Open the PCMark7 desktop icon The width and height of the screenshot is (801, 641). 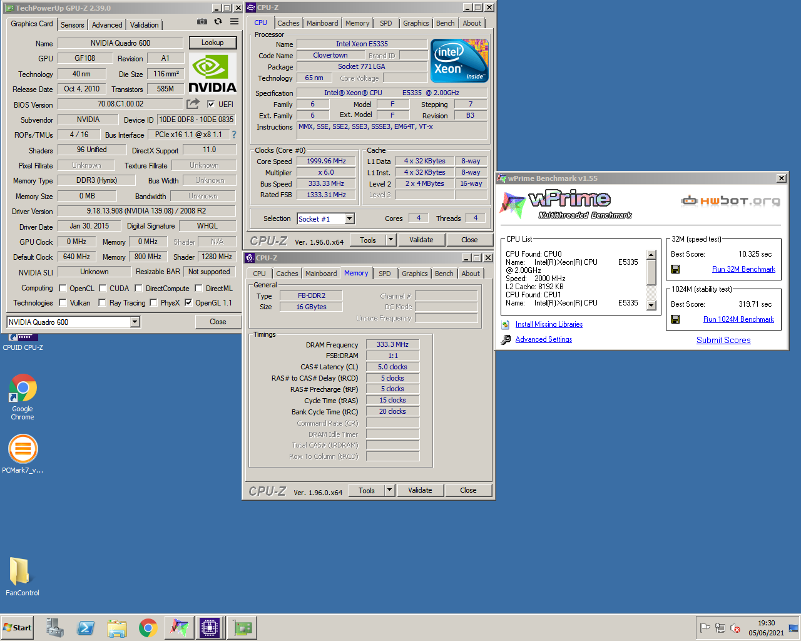pos(23,454)
